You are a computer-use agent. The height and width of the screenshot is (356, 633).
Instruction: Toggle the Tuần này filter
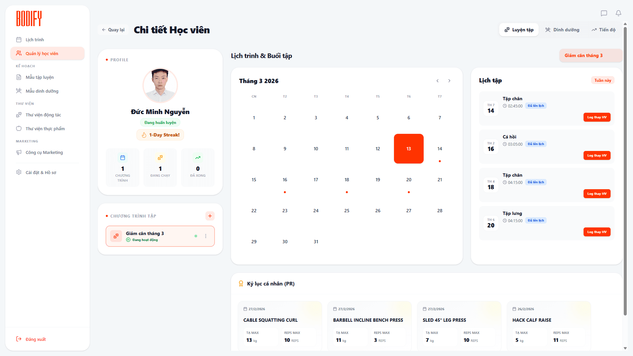point(602,80)
